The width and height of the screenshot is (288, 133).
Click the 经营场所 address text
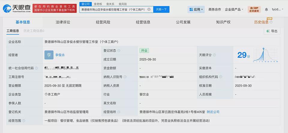coord(172,112)
